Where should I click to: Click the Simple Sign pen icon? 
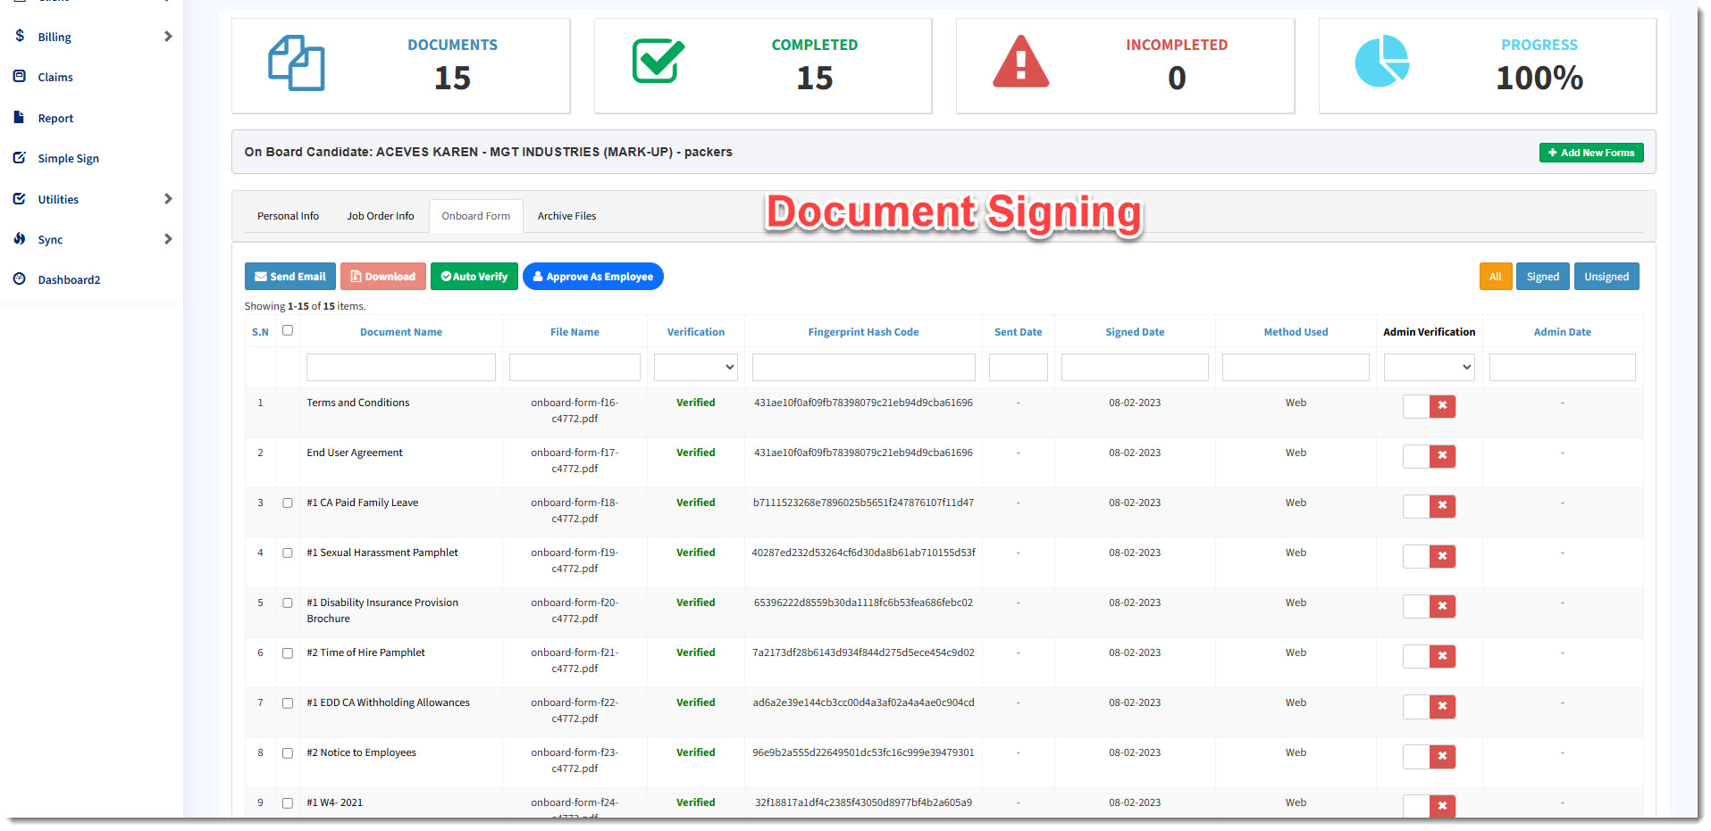(x=20, y=158)
